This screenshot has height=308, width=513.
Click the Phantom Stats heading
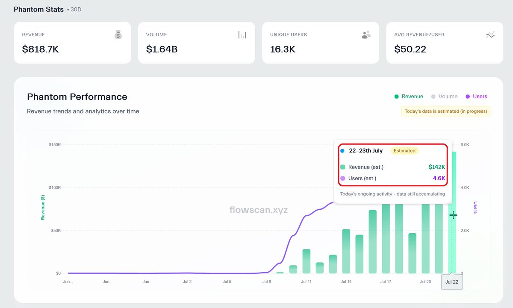coord(39,9)
